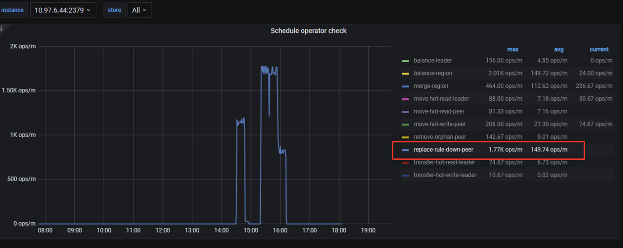The height and width of the screenshot is (248, 623).
Task: Sort legend by the max column header
Action: tap(513, 50)
